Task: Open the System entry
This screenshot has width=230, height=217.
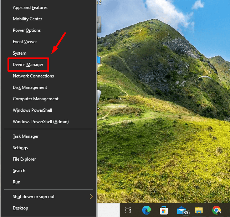Action: pyautogui.click(x=48, y=53)
